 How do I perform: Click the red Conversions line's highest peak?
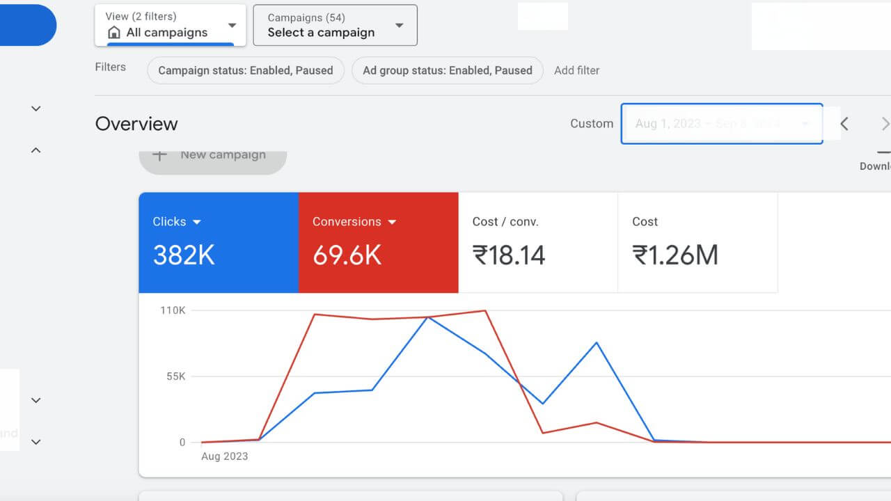point(484,310)
